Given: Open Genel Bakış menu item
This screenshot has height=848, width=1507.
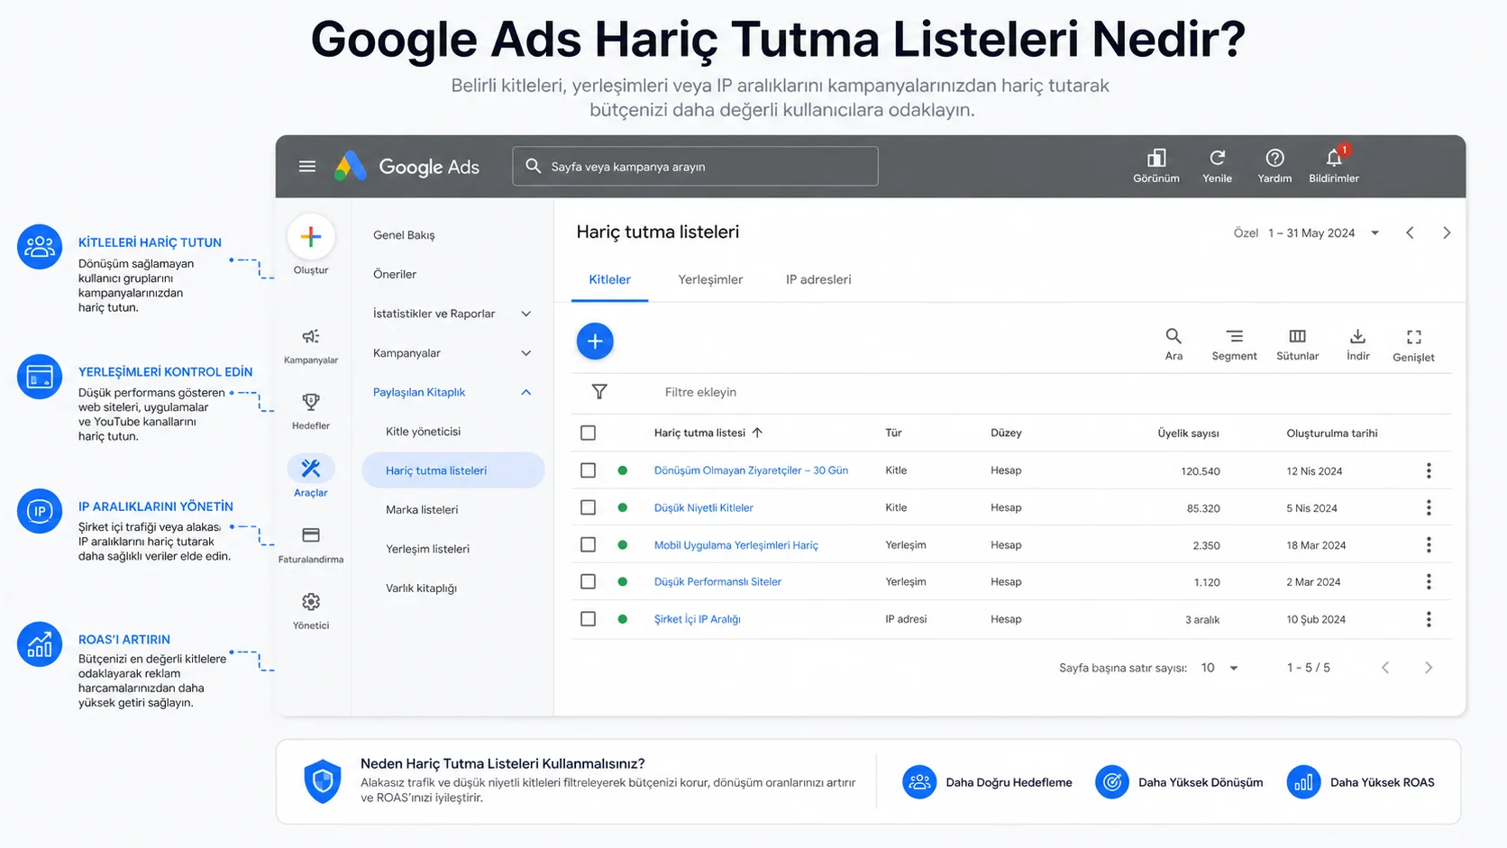Looking at the screenshot, I should (x=404, y=235).
